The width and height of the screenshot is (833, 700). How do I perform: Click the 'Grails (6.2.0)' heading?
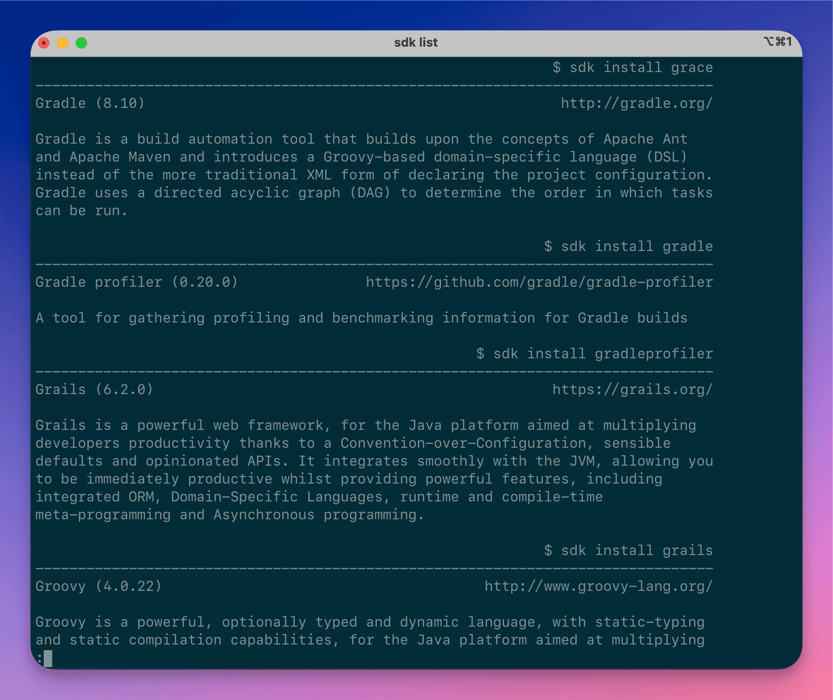(94, 389)
